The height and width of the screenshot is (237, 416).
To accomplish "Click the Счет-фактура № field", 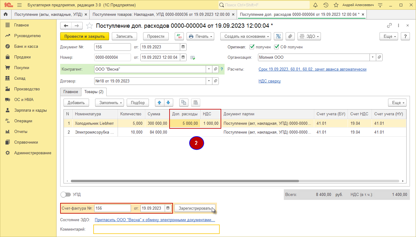I will 112,208.
